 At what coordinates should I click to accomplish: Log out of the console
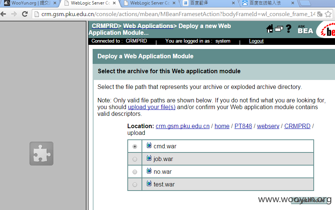click(x=256, y=41)
